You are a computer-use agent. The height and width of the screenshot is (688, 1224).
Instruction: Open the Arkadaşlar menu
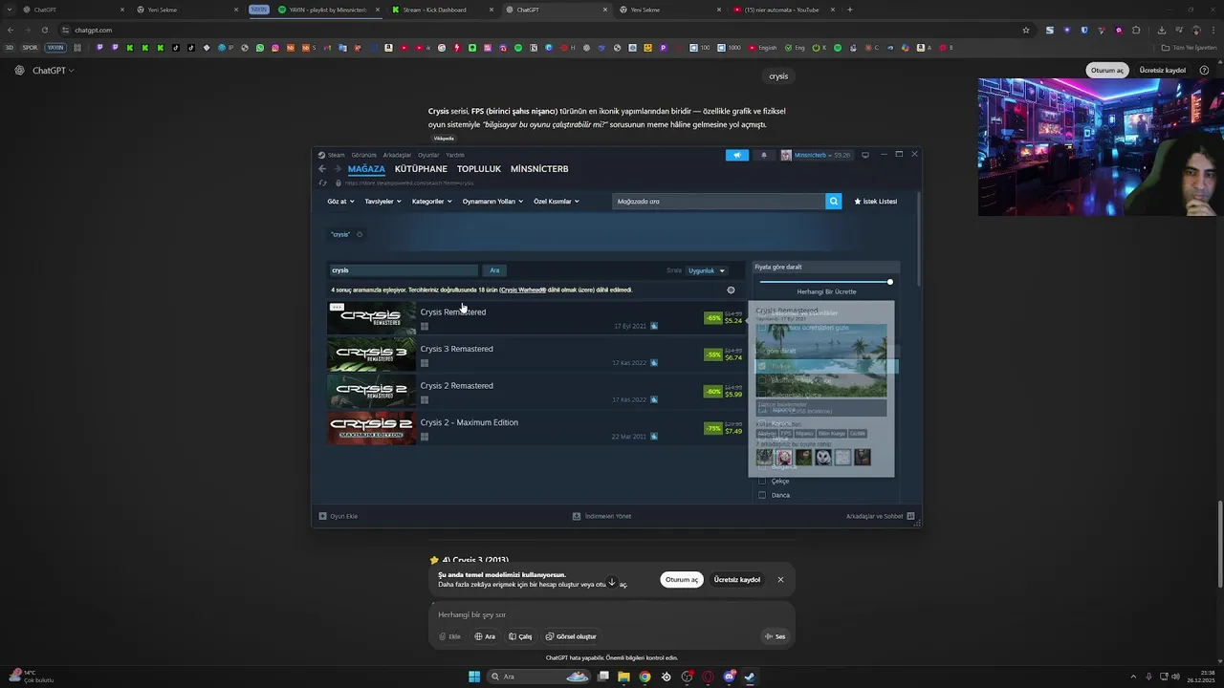coord(397,155)
